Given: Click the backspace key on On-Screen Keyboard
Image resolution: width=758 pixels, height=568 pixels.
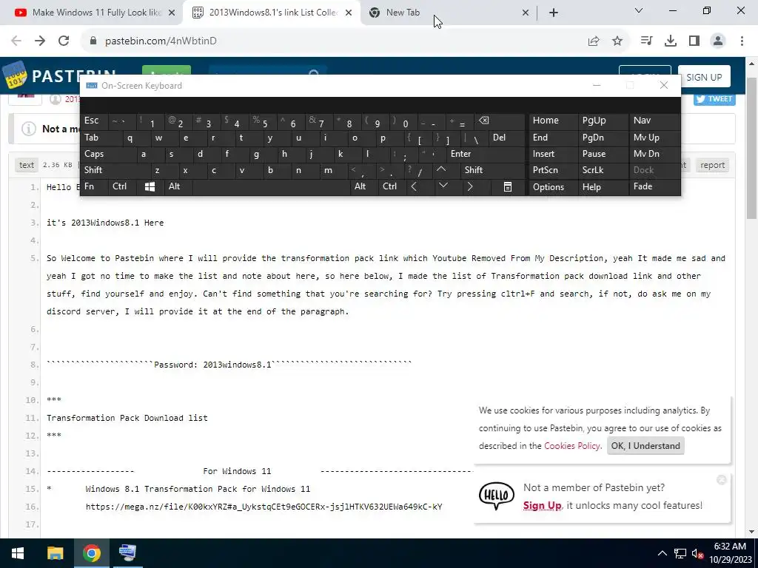Looking at the screenshot, I should (x=500, y=121).
